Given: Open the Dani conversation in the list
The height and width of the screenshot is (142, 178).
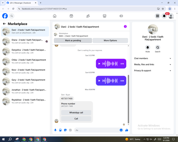Looking at the screenshot, I should click(x=25, y=32).
